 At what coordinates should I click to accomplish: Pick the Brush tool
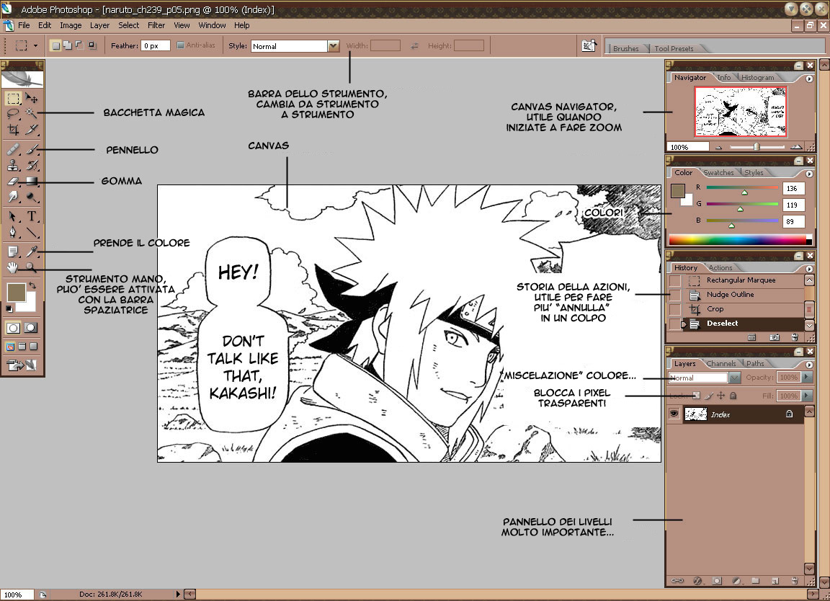(x=32, y=150)
